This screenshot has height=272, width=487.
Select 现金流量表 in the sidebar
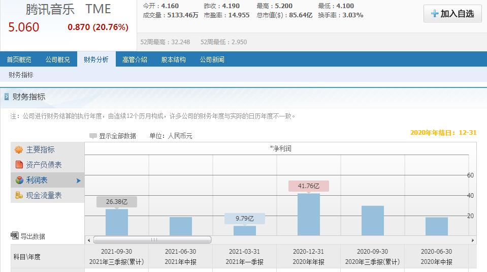pos(48,195)
